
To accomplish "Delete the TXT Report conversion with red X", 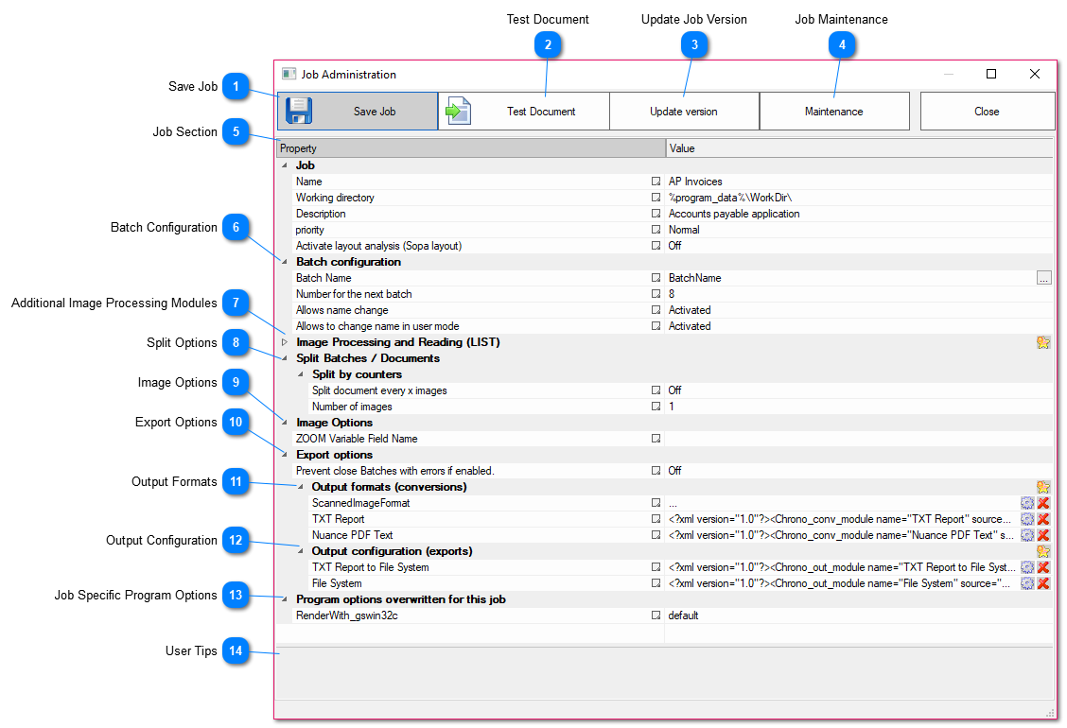I will click(1041, 518).
